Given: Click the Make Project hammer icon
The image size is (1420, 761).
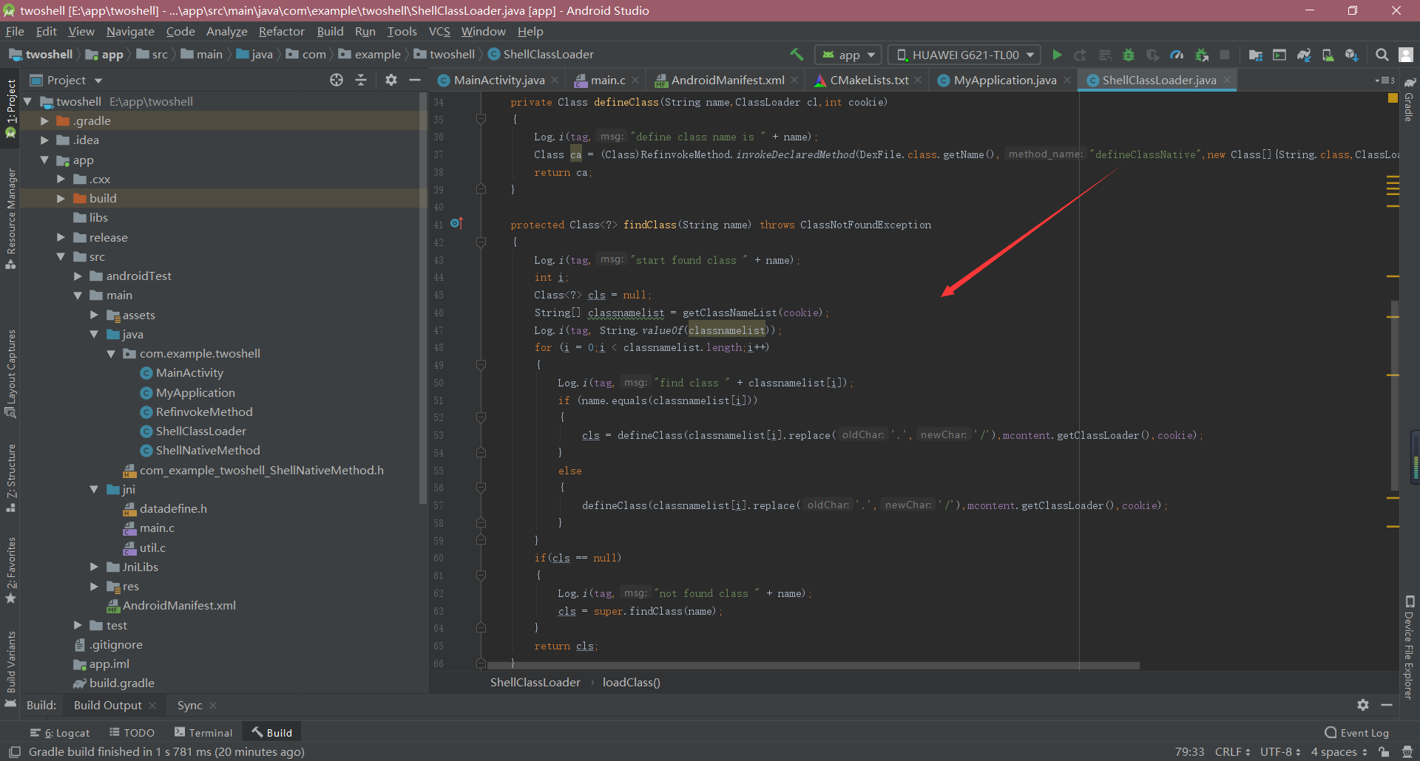Looking at the screenshot, I should tap(797, 55).
